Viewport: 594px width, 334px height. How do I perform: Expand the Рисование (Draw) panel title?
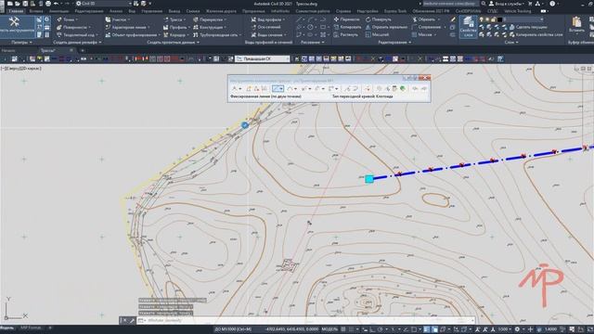(313, 43)
